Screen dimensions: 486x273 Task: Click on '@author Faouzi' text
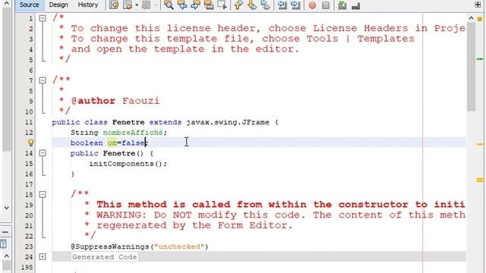(x=115, y=101)
